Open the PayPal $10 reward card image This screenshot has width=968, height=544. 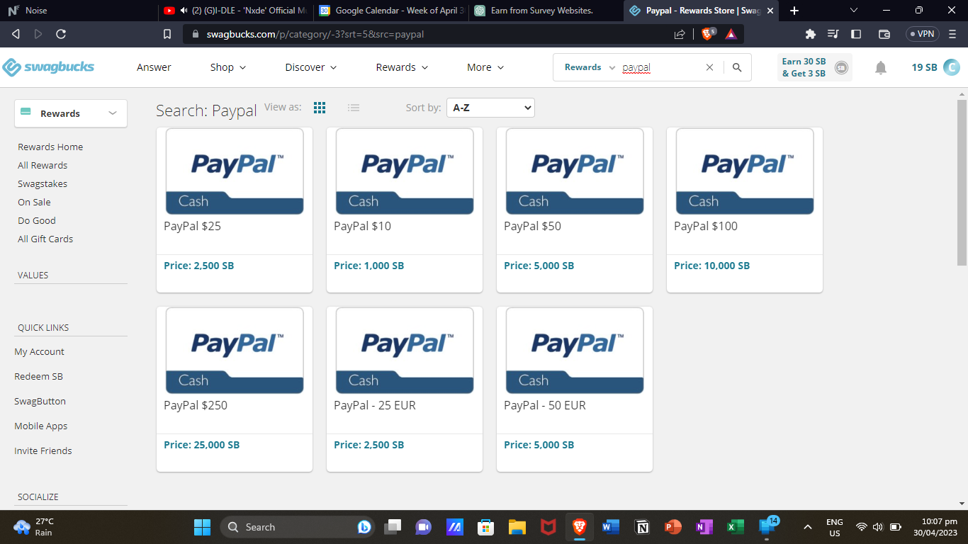tap(405, 171)
